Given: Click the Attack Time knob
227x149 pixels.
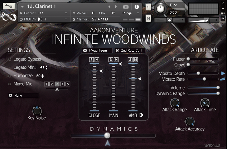Looking at the screenshot, I should (x=205, y=102).
